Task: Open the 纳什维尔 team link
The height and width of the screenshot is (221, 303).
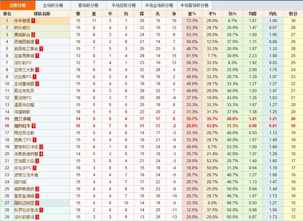Action: tap(22, 28)
